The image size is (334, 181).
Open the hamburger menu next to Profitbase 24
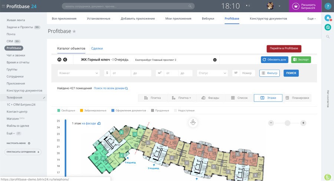click(x=3, y=6)
